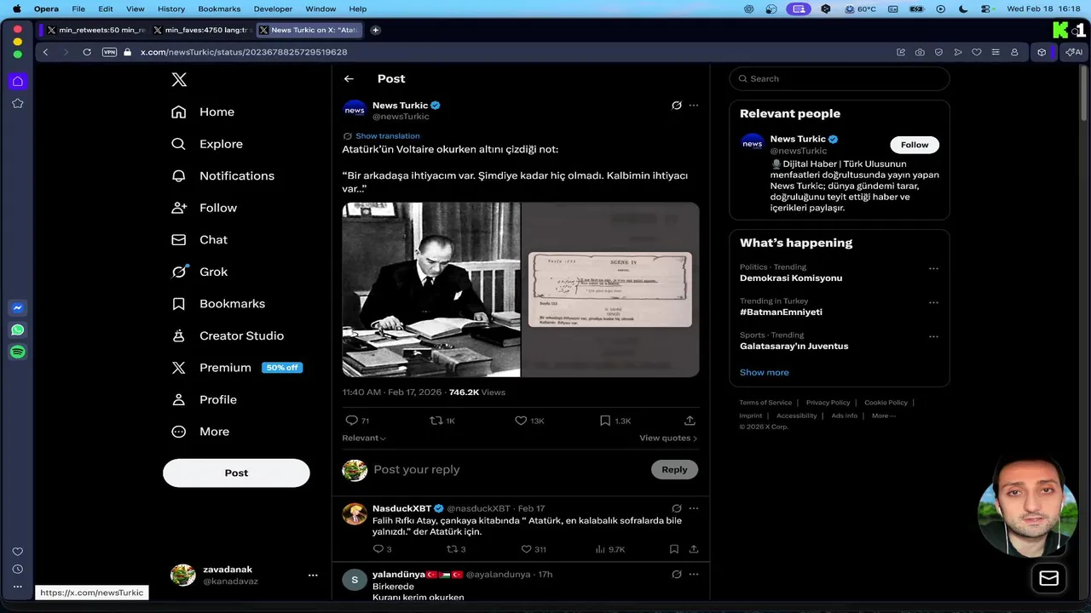This screenshot has height=613, width=1091.
Task: Click Grok icon on yalandünya's reply
Action: 677,575
